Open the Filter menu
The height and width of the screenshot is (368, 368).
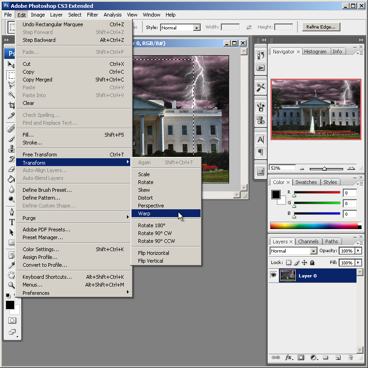92,15
